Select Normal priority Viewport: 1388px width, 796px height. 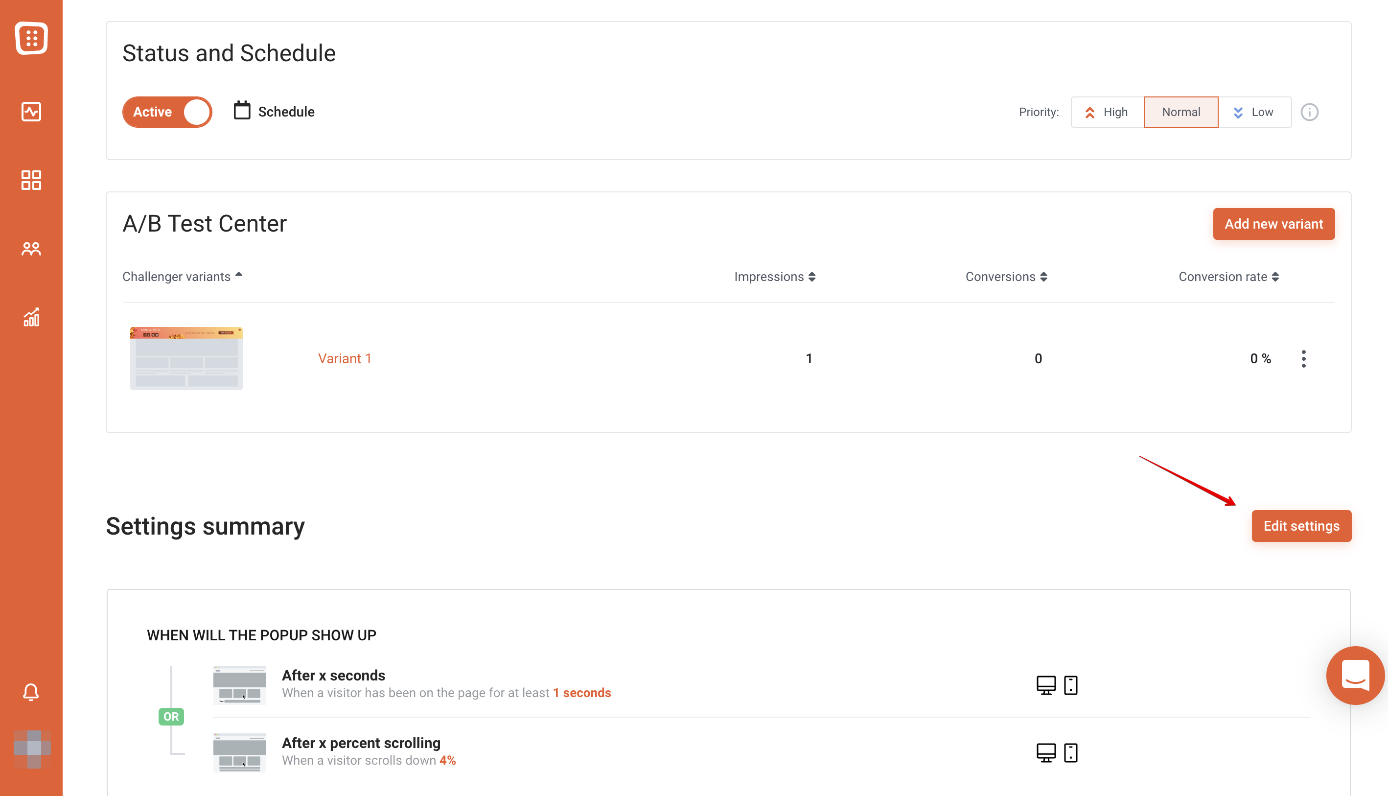(x=1181, y=112)
